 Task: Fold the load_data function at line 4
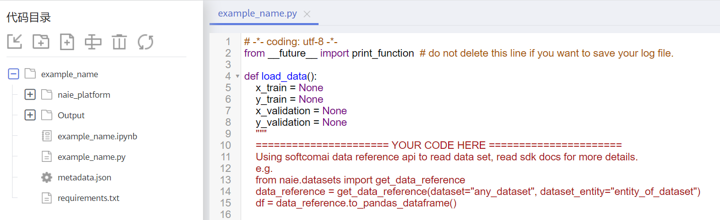[x=237, y=77]
